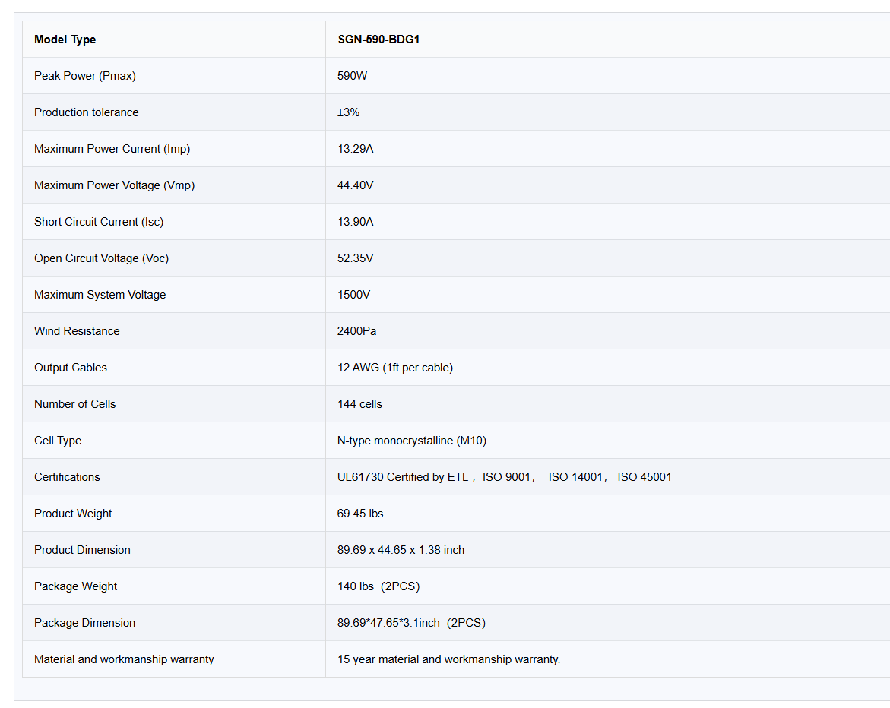Click the SGN-590-BDG1 model name

coord(378,40)
